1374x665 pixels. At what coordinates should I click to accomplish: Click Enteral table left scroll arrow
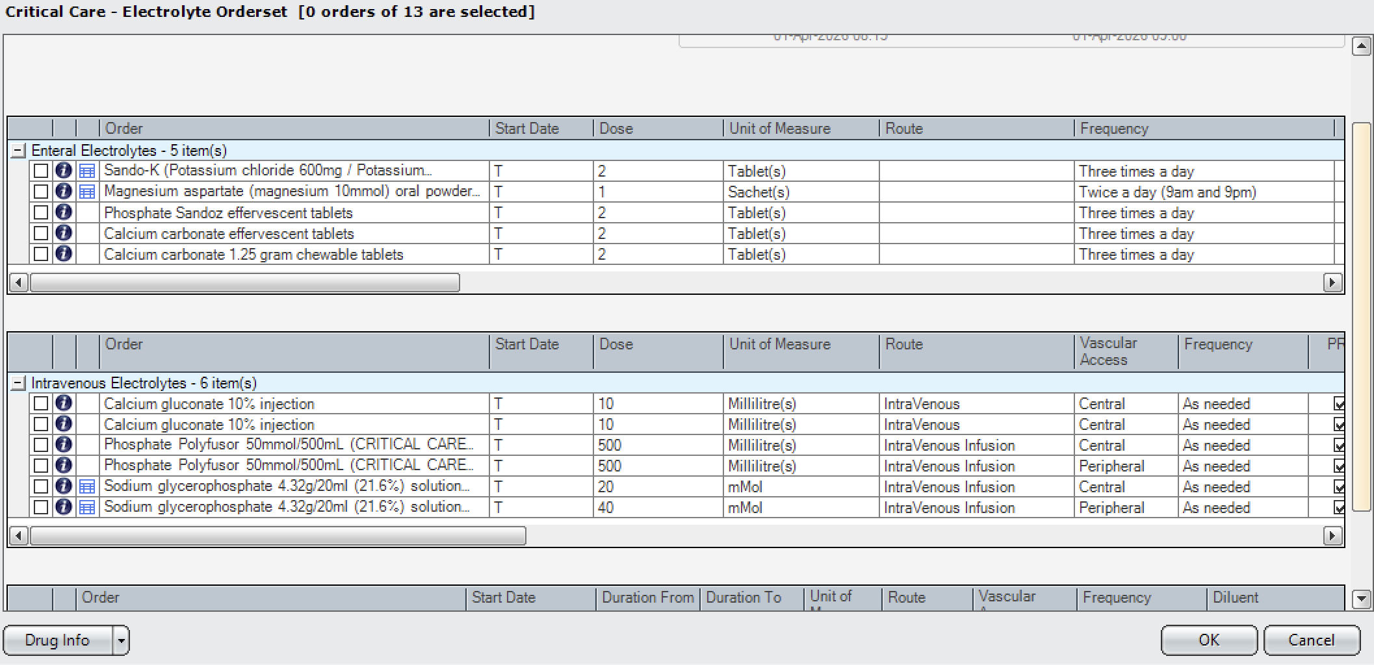tap(19, 282)
